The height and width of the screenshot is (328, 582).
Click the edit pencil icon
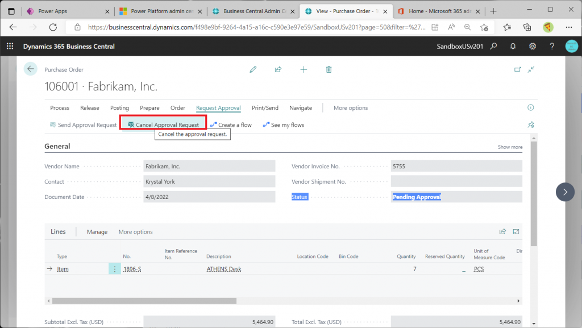[x=253, y=69]
